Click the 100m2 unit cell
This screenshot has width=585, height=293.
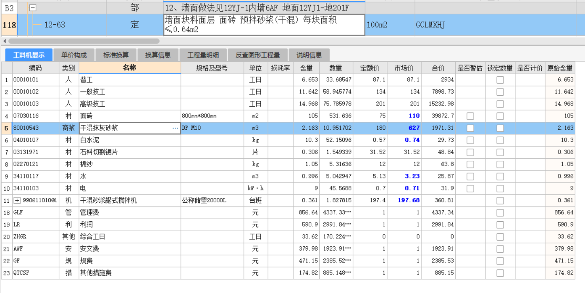(390, 25)
